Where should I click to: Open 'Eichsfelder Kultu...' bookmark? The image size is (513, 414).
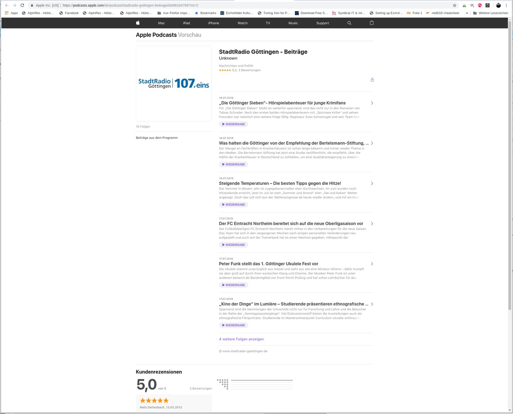point(237,13)
